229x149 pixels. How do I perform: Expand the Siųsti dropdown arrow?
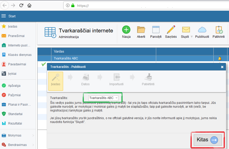coord(191,37)
